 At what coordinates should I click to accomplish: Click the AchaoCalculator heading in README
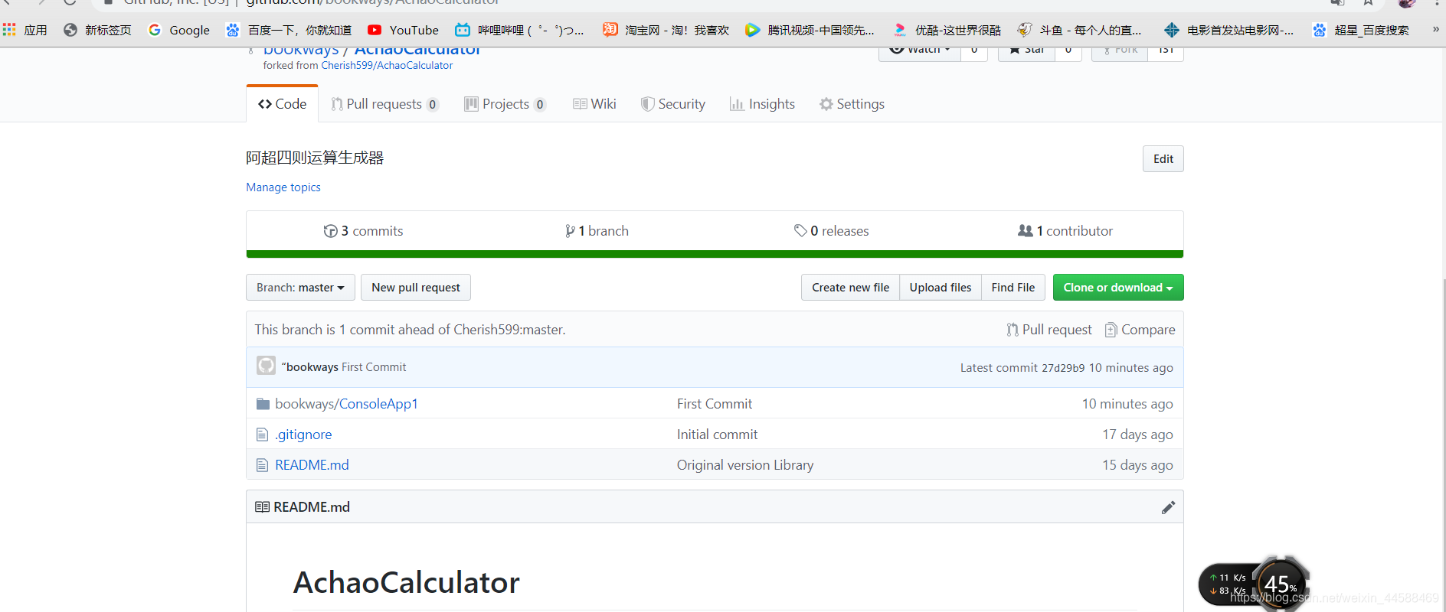click(x=406, y=583)
